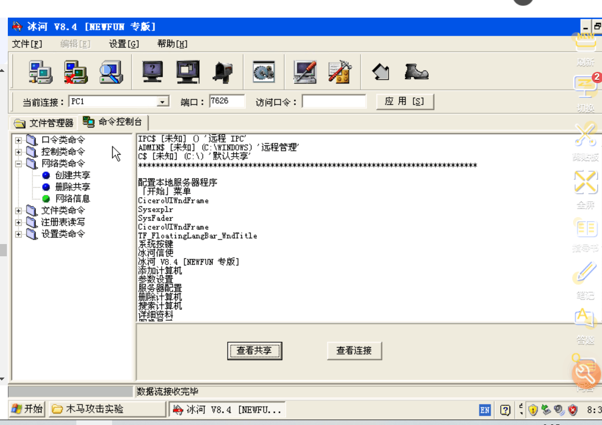Click the '冰河信使' output line
Image resolution: width=602 pixels, height=425 pixels.
point(156,253)
